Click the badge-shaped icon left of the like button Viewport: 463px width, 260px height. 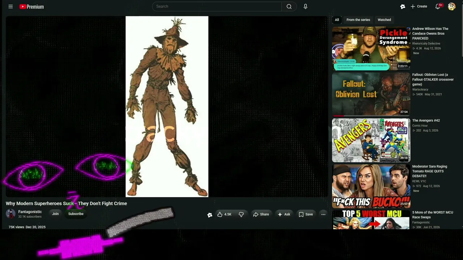[209, 215]
